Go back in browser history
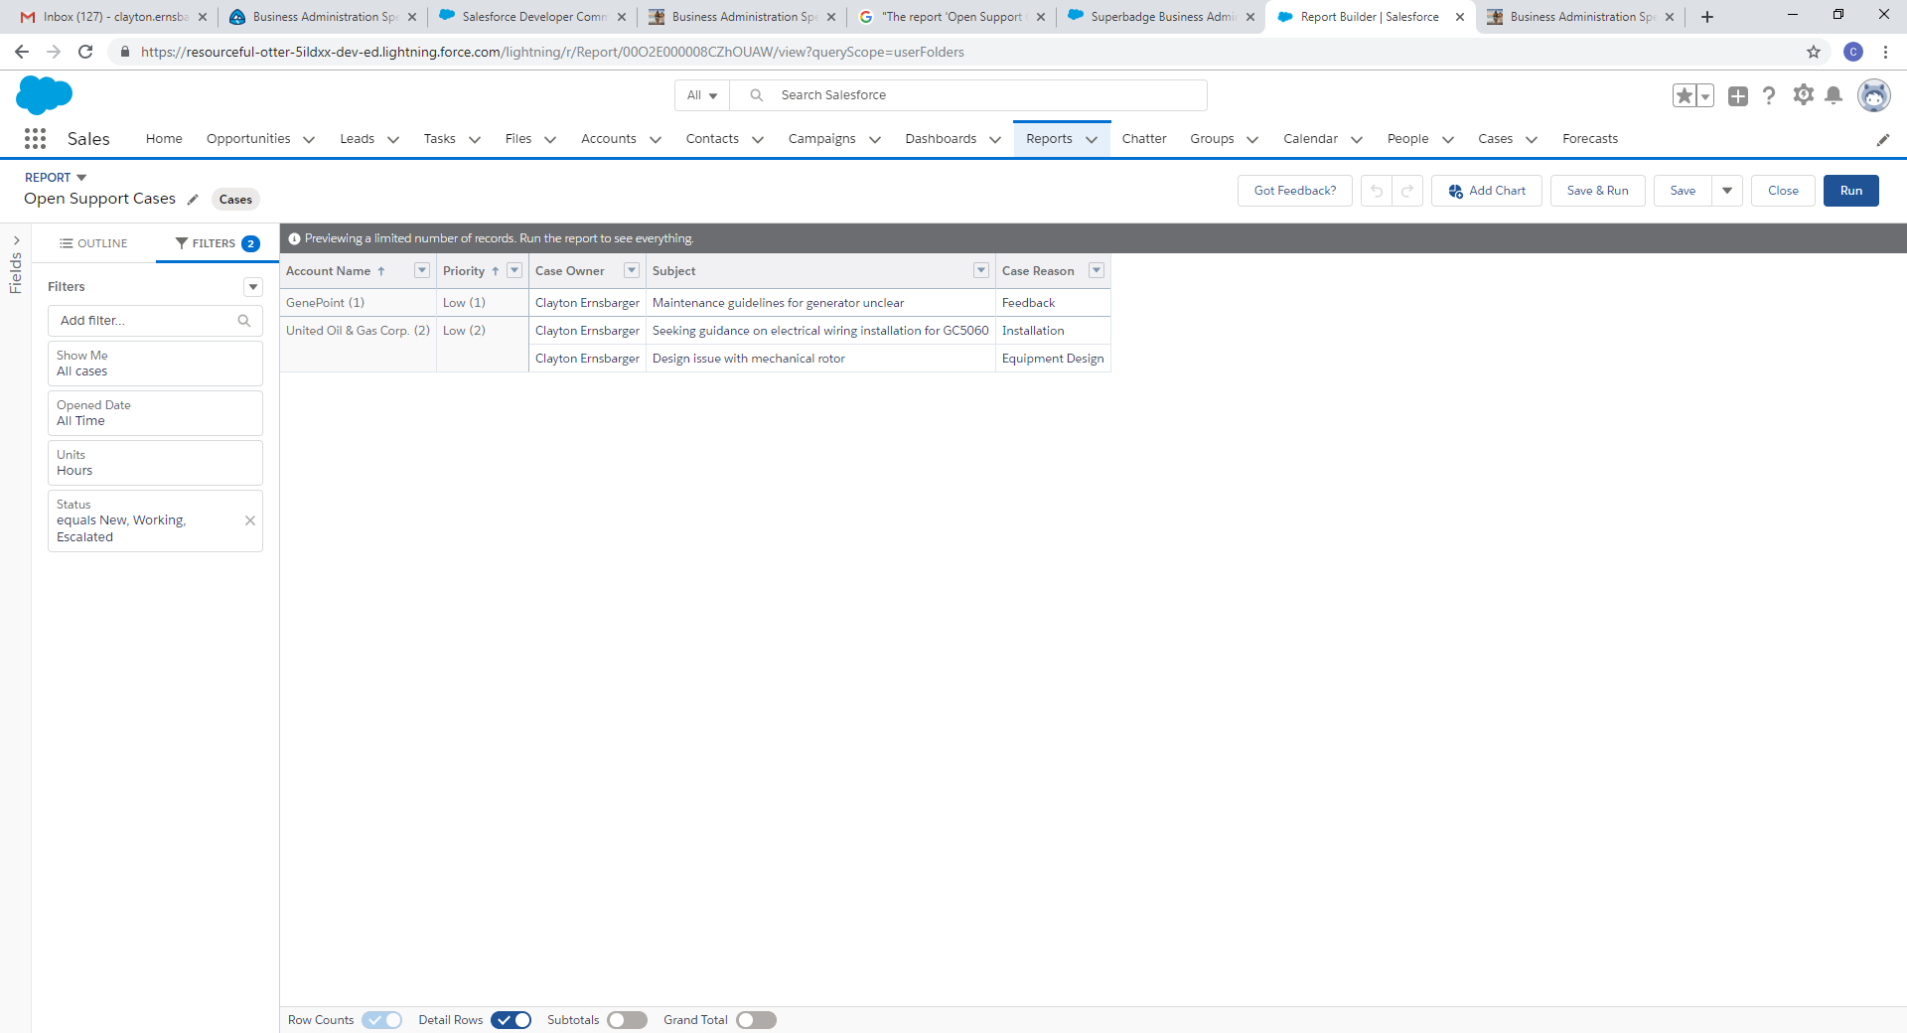This screenshot has height=1033, width=1907. tap(22, 52)
